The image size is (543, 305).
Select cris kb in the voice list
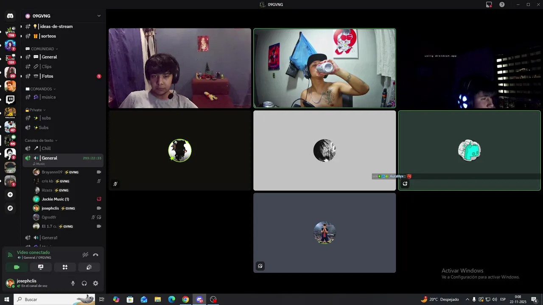click(67, 181)
